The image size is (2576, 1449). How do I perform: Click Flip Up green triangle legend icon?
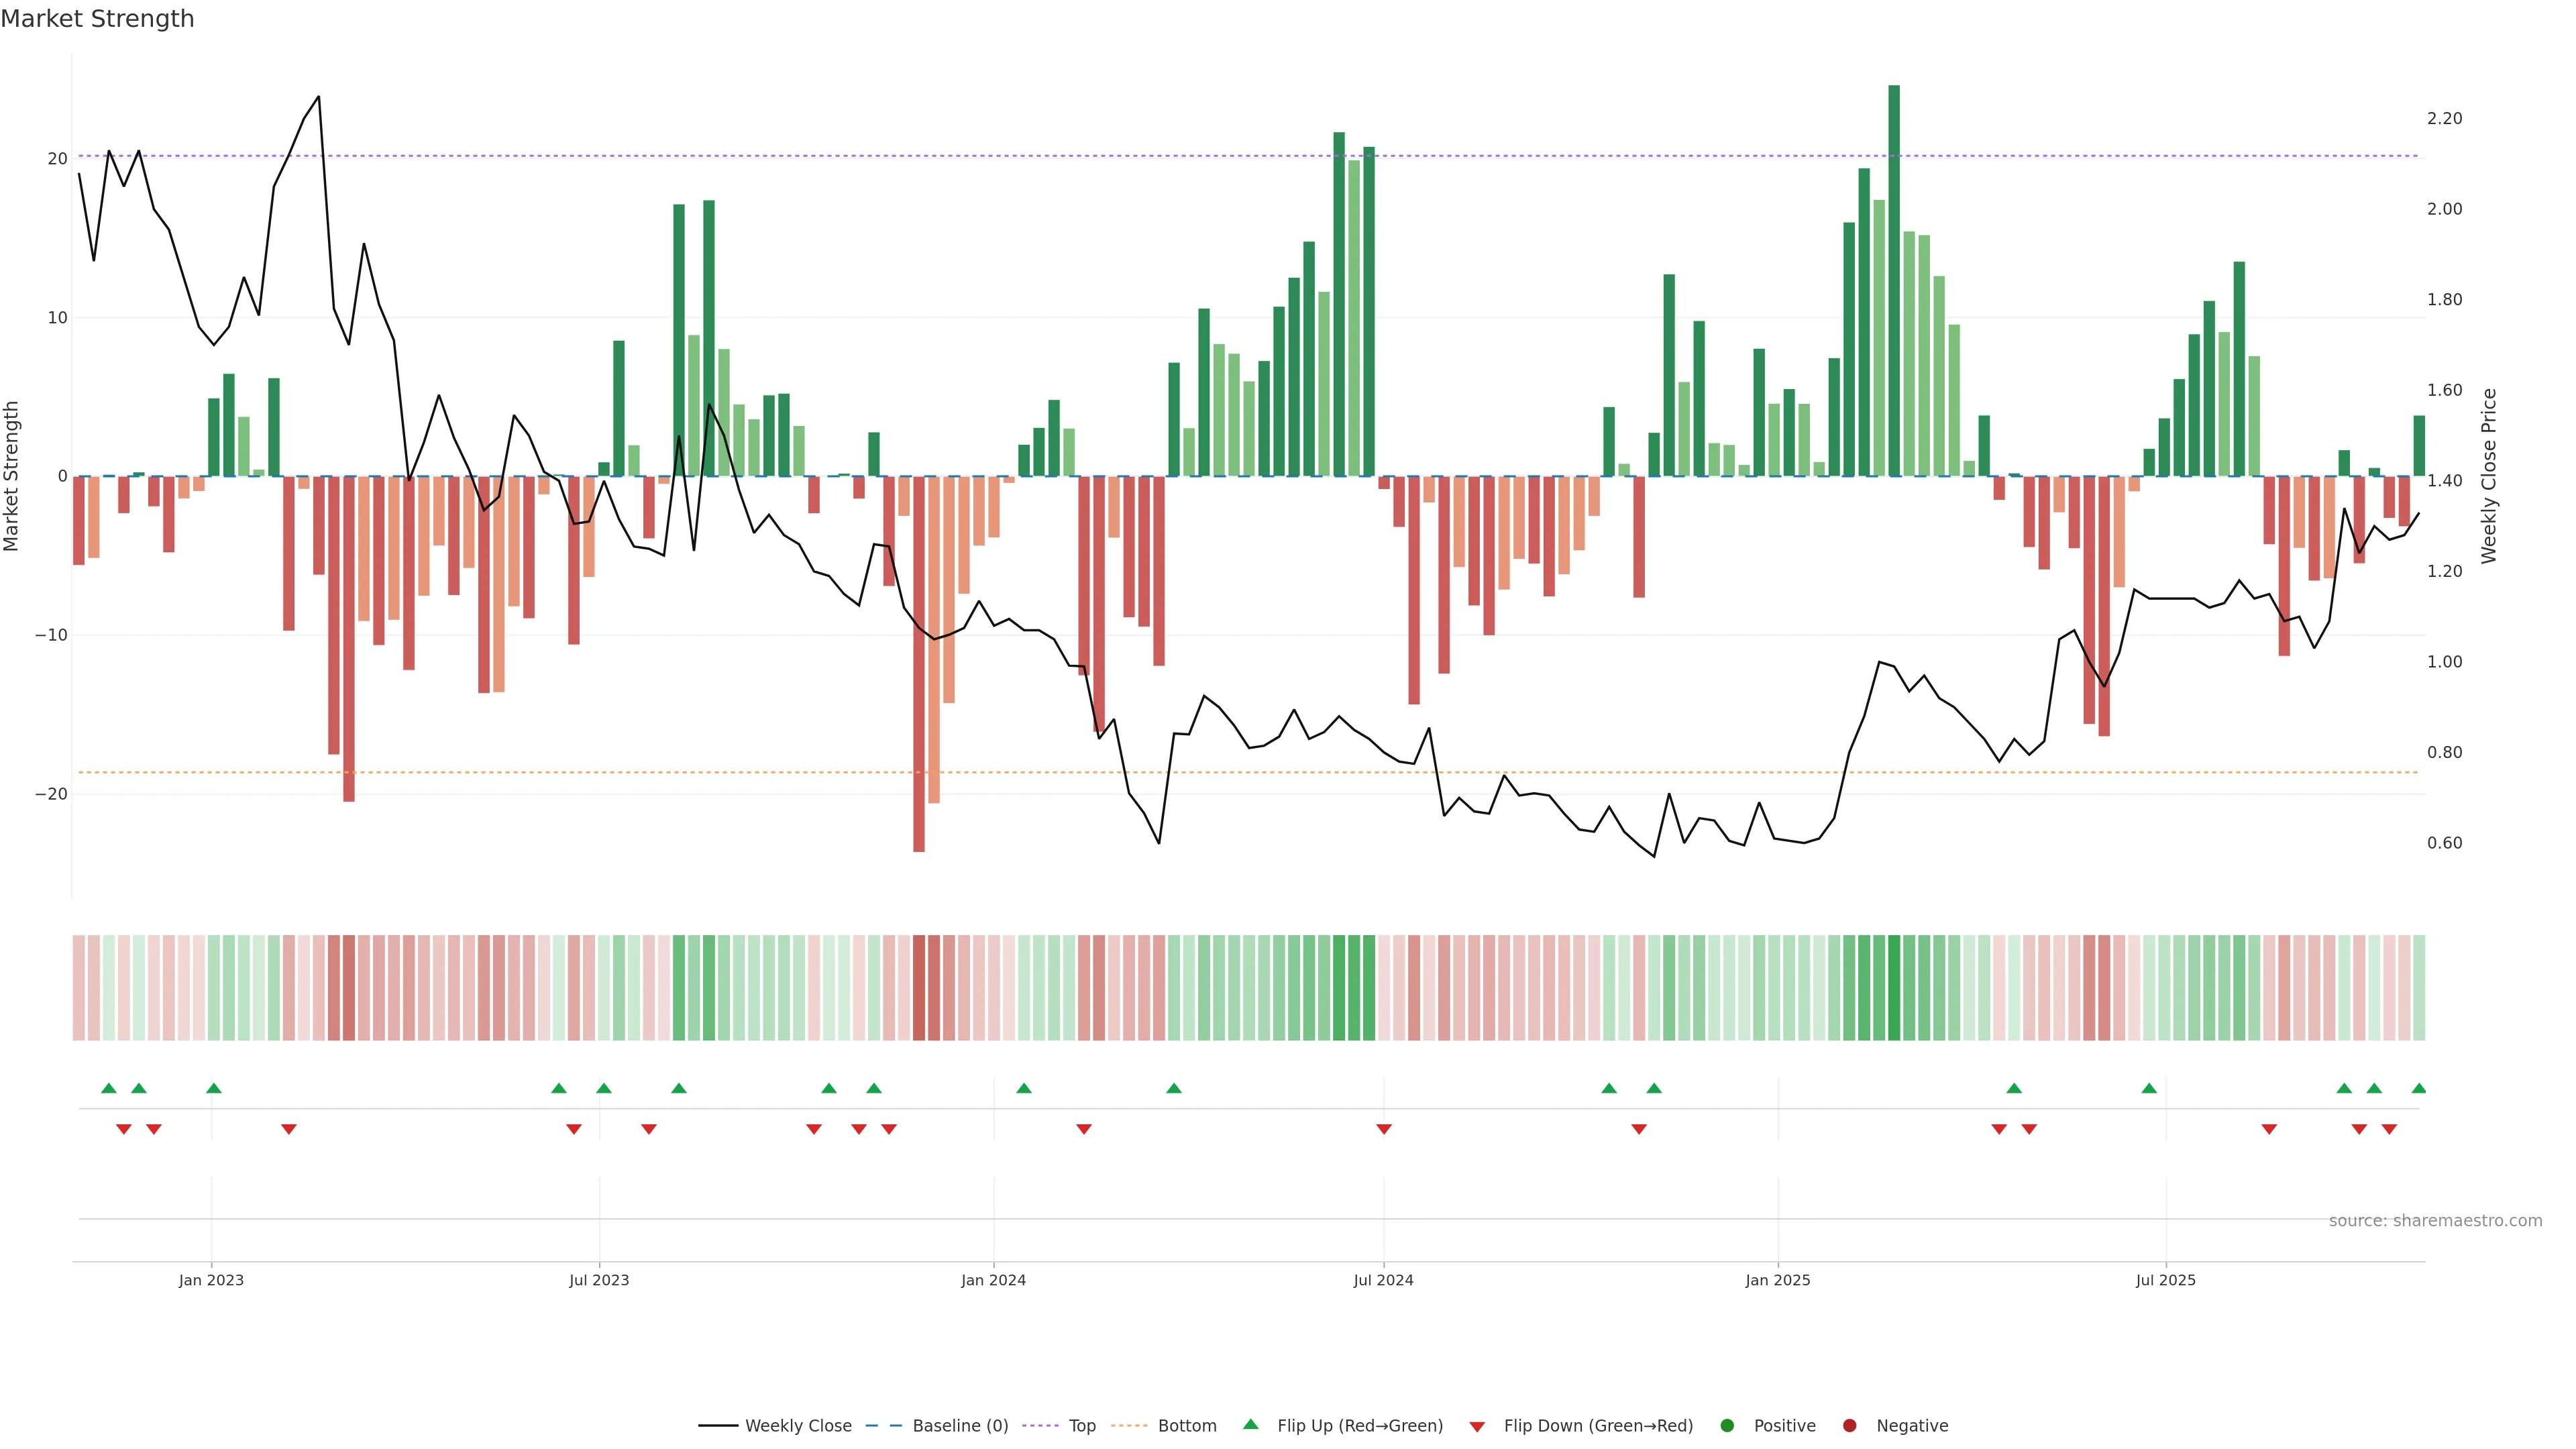coord(1250,1424)
